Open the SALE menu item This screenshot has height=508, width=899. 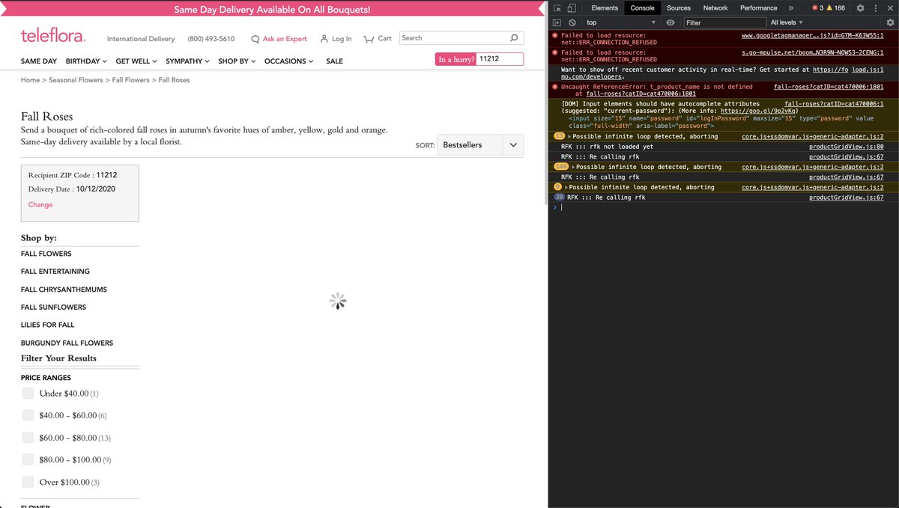pyautogui.click(x=335, y=61)
